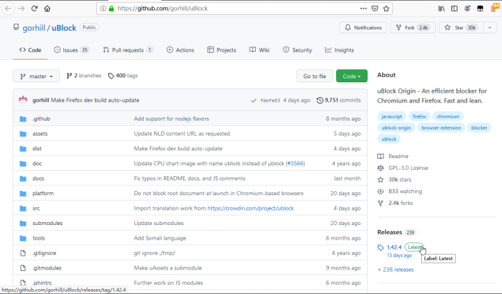Click the firefox topic tag
The width and height of the screenshot is (502, 294).
click(420, 116)
